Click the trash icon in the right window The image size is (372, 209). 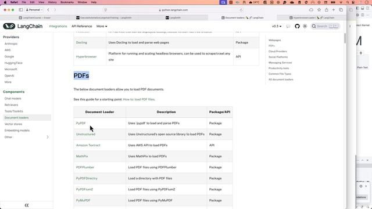click(x=360, y=53)
